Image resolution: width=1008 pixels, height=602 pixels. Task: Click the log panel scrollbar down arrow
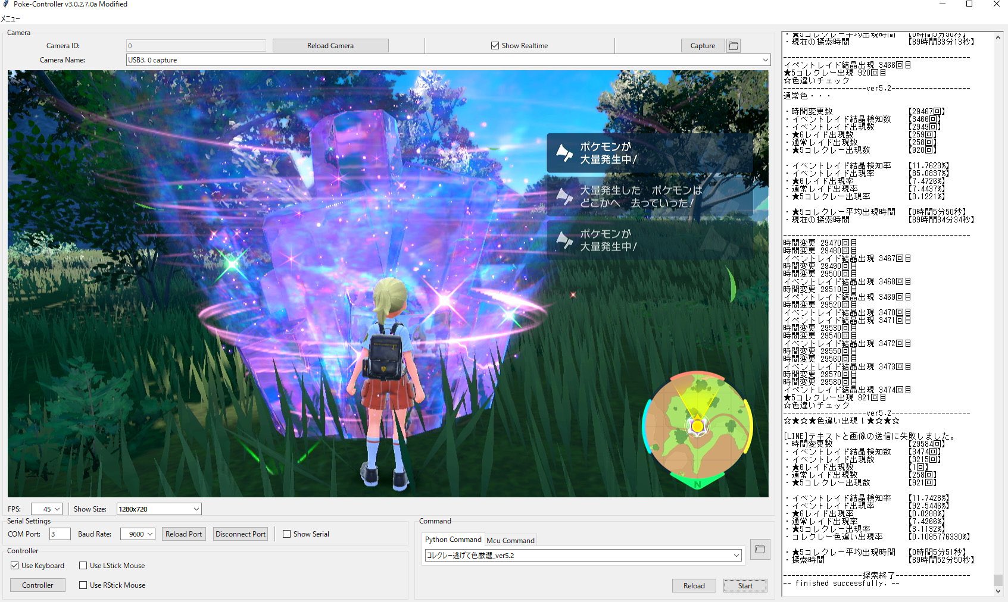coord(998,591)
